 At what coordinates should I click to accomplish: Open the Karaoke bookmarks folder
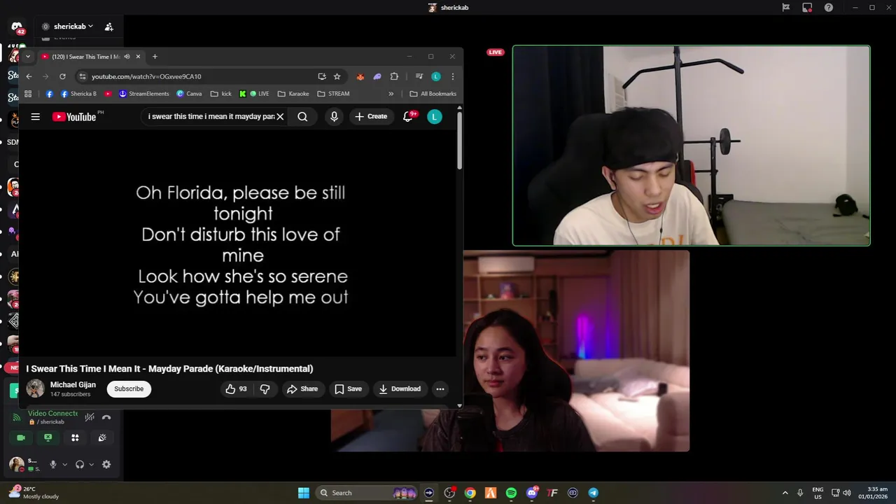(293, 94)
